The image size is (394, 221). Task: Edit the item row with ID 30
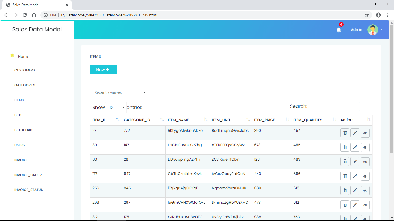[x=355, y=147]
